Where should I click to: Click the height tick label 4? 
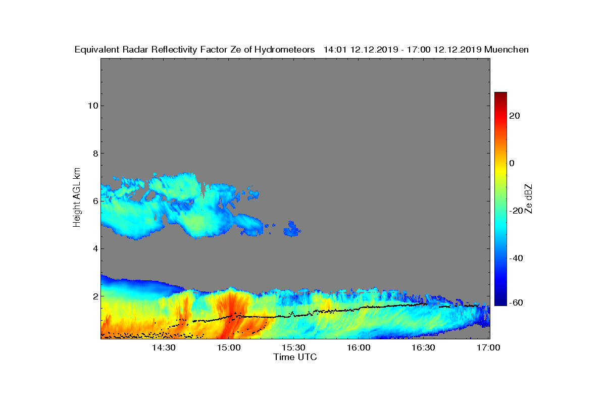tap(94, 248)
